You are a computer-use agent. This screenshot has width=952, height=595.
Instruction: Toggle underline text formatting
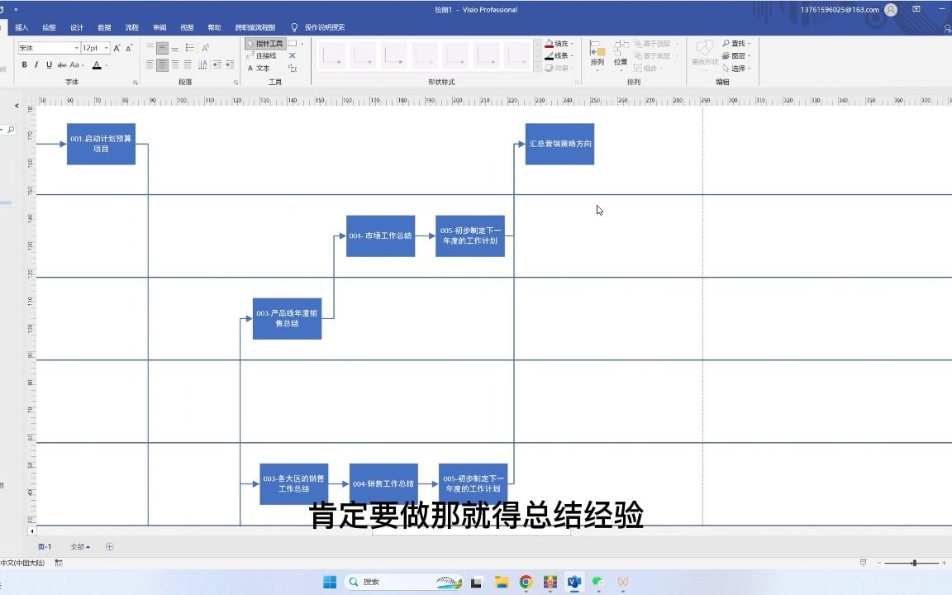[50, 64]
